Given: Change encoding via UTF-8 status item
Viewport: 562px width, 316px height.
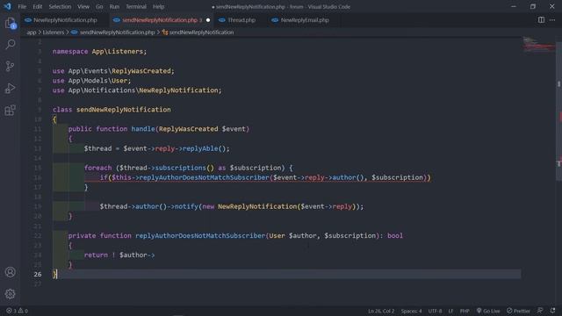Looking at the screenshot, I should (x=435, y=311).
